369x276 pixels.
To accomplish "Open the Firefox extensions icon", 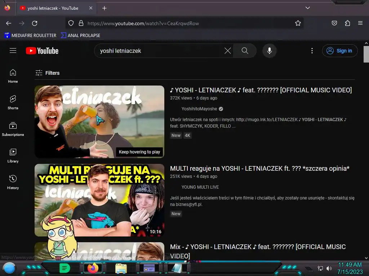I will [x=347, y=23].
